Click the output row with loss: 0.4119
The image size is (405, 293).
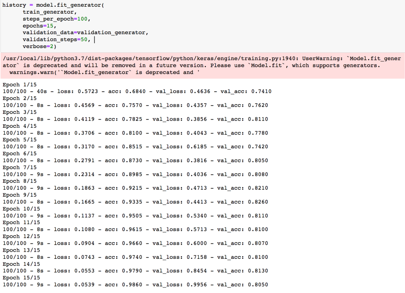[x=135, y=119]
